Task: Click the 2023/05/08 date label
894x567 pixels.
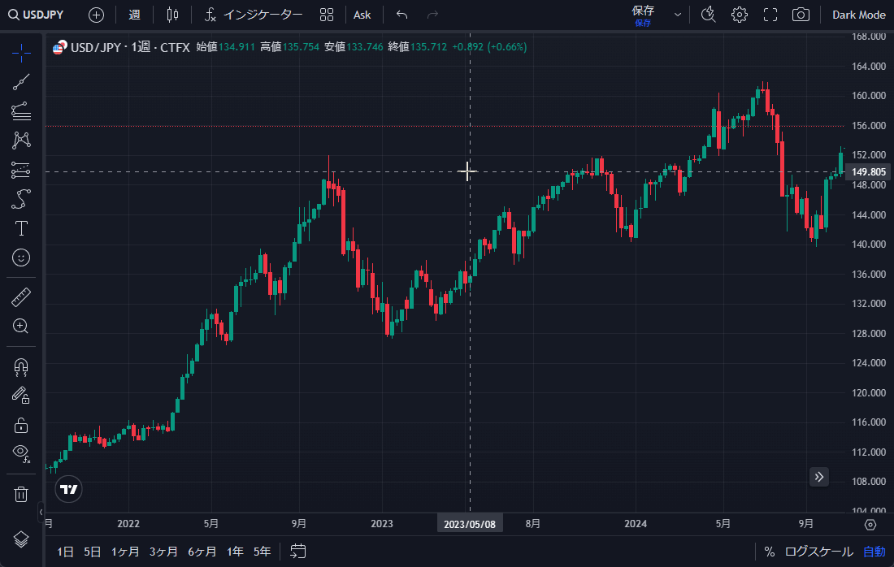Action: (x=470, y=524)
